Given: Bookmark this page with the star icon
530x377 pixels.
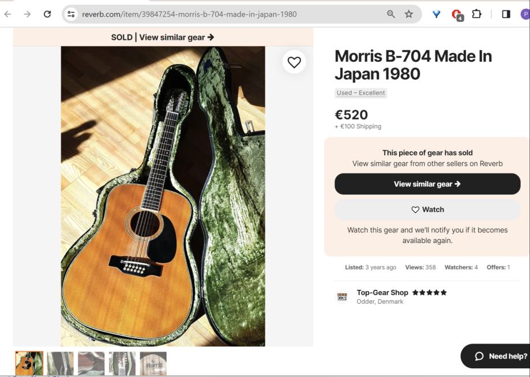Looking at the screenshot, I should pyautogui.click(x=409, y=14).
